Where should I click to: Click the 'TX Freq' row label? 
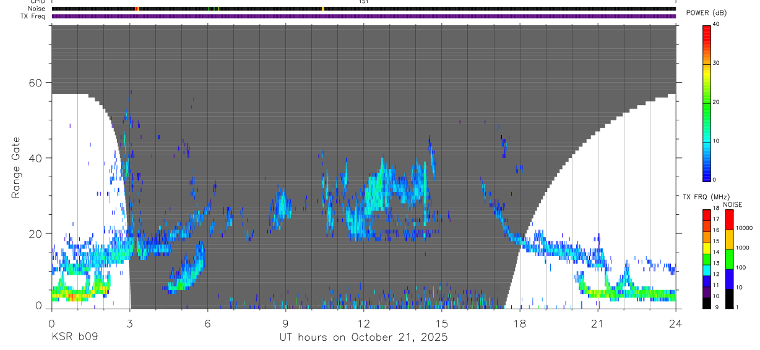tap(33, 16)
